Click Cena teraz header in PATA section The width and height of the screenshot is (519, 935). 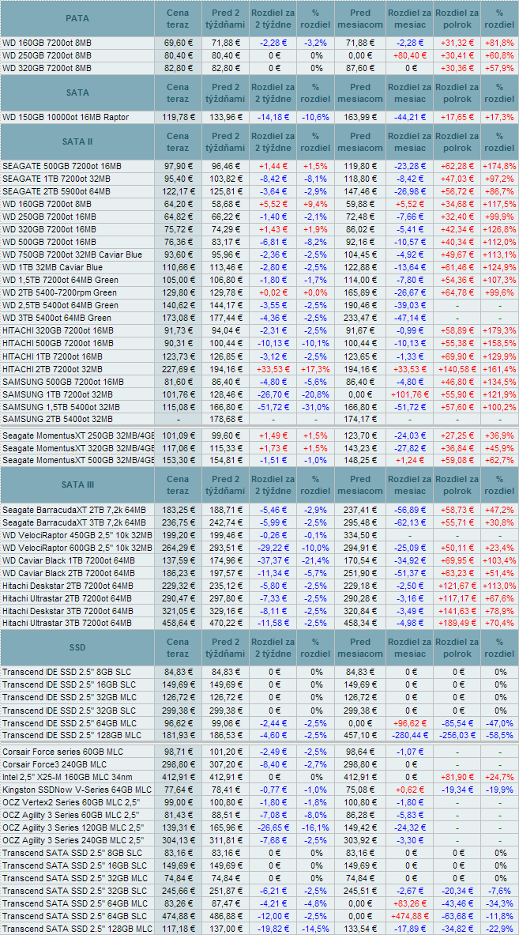[x=178, y=18]
